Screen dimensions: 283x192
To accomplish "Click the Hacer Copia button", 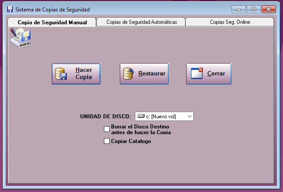I will [x=76, y=73].
